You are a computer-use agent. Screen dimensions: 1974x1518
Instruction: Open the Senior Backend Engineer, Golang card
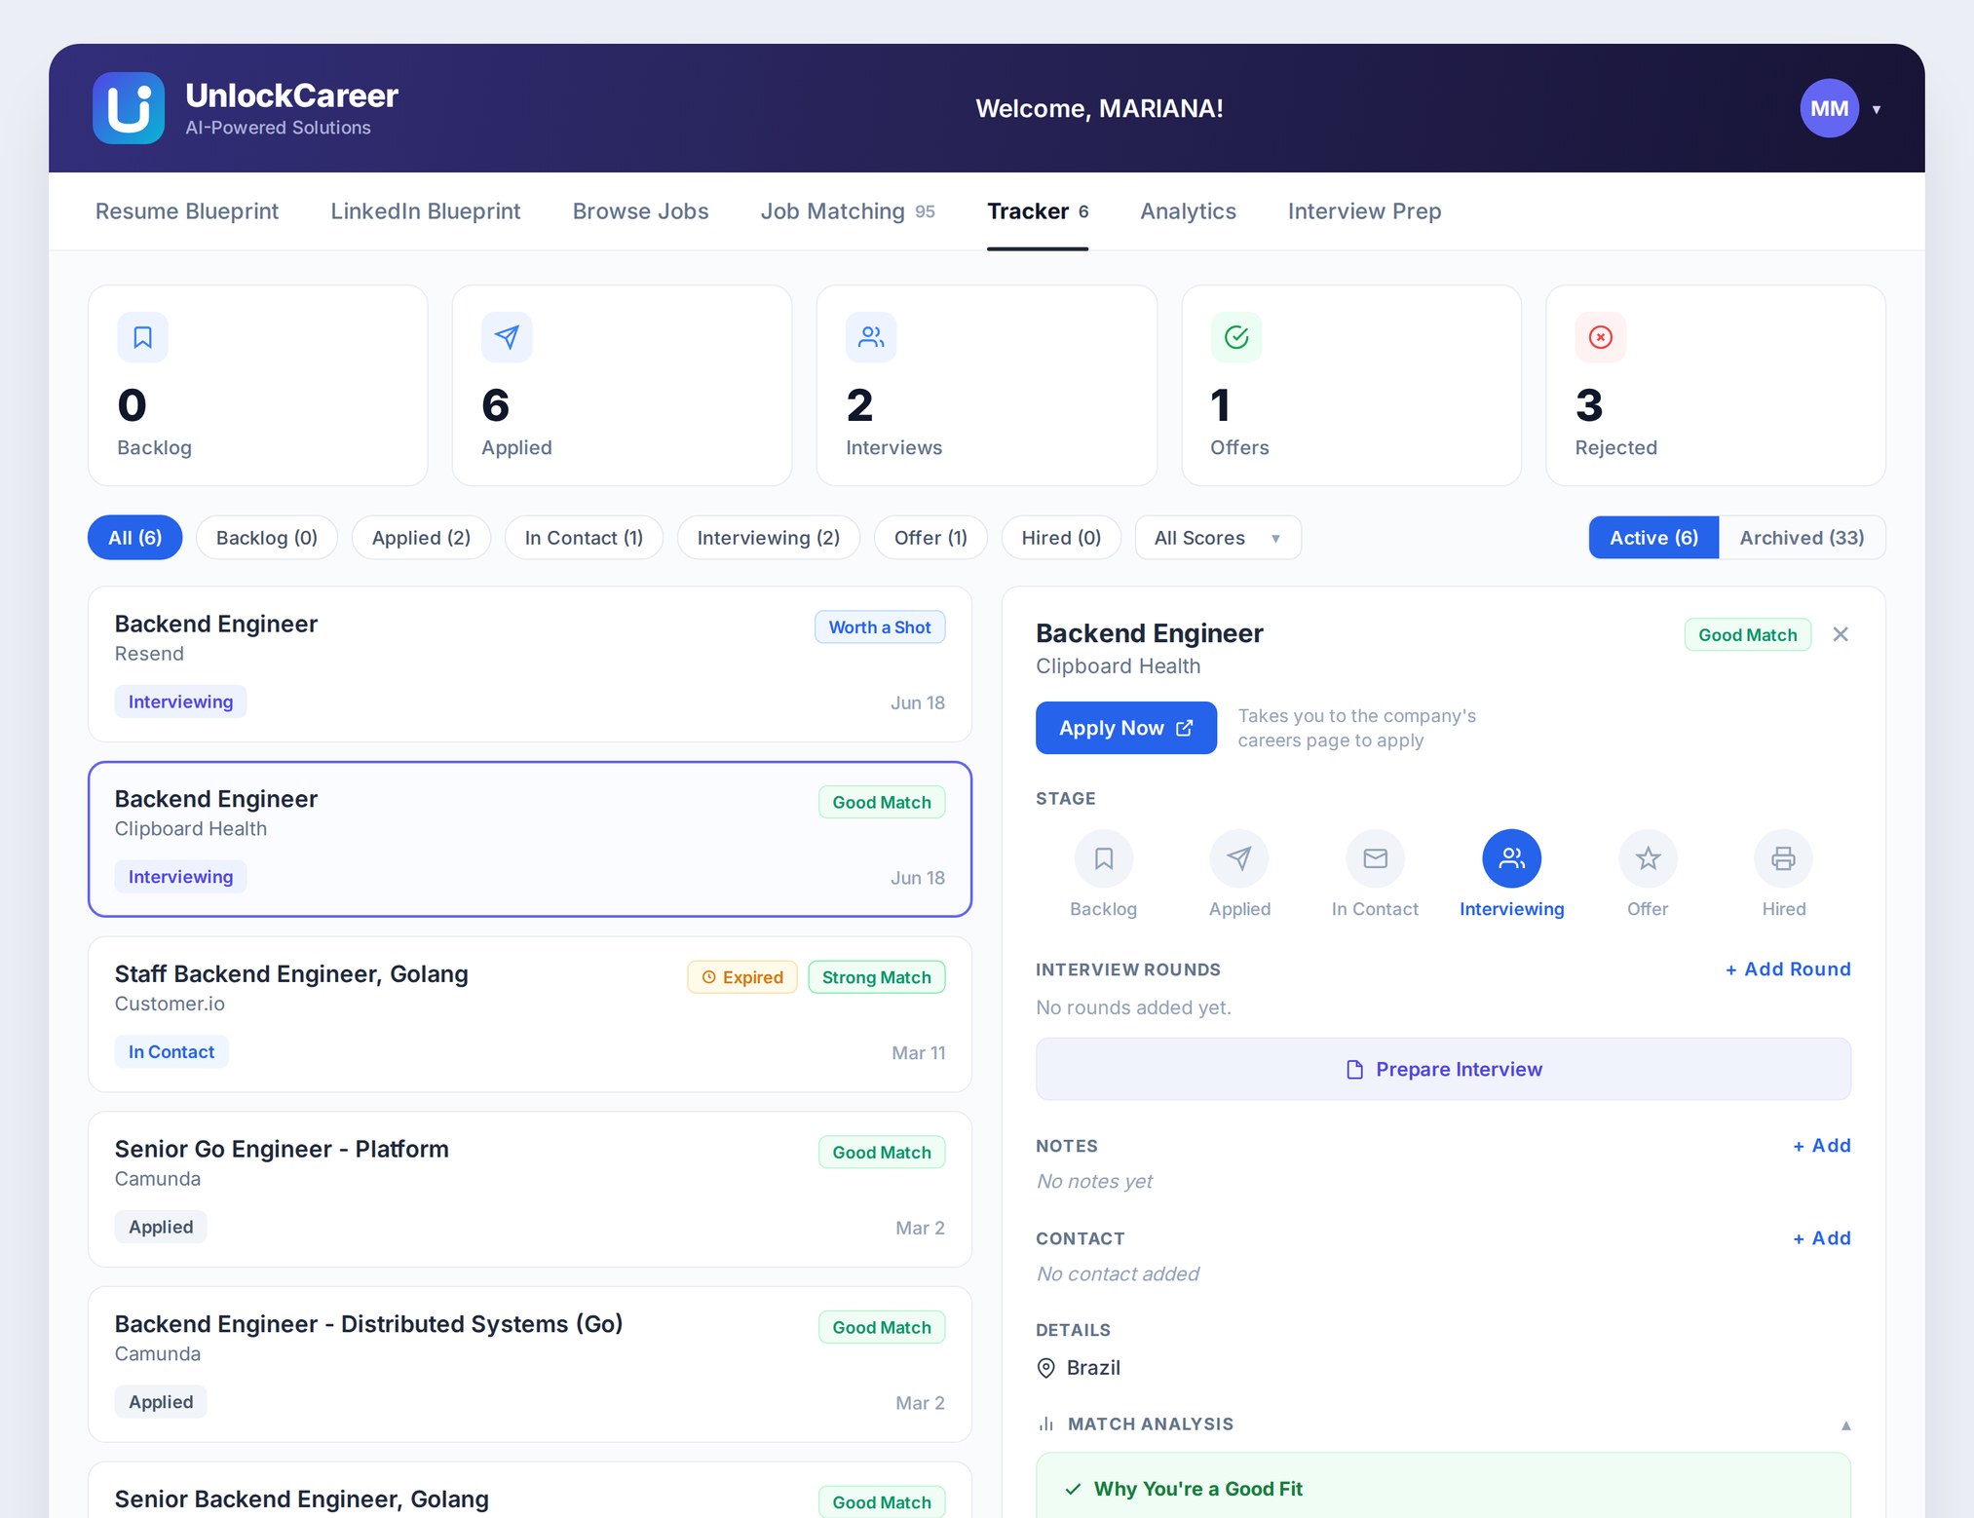pos(530,1491)
